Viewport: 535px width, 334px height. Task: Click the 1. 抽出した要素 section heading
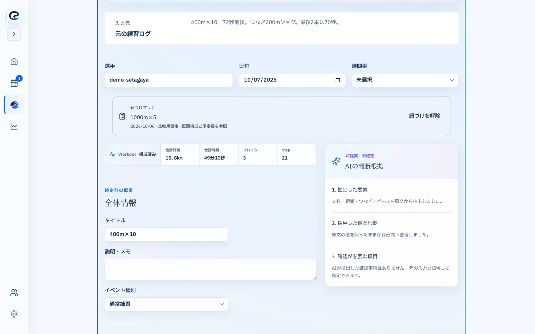(350, 190)
